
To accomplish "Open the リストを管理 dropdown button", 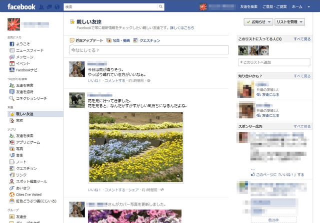I will pos(289,22).
